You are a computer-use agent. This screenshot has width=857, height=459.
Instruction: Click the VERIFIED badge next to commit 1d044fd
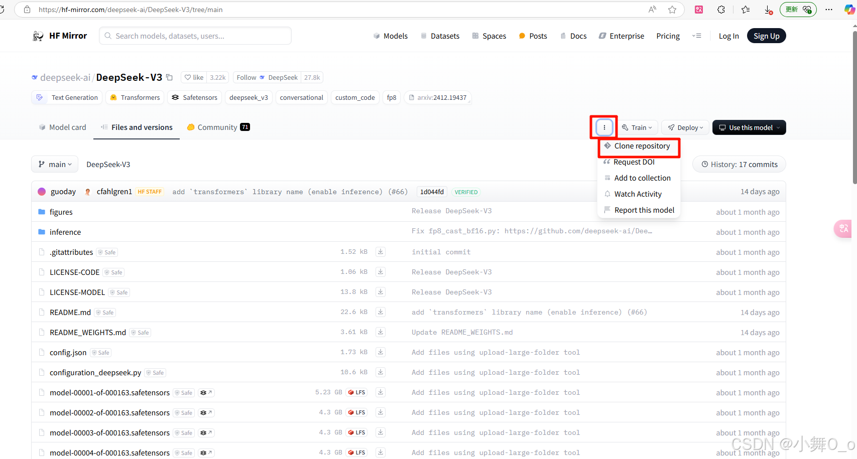pos(466,192)
